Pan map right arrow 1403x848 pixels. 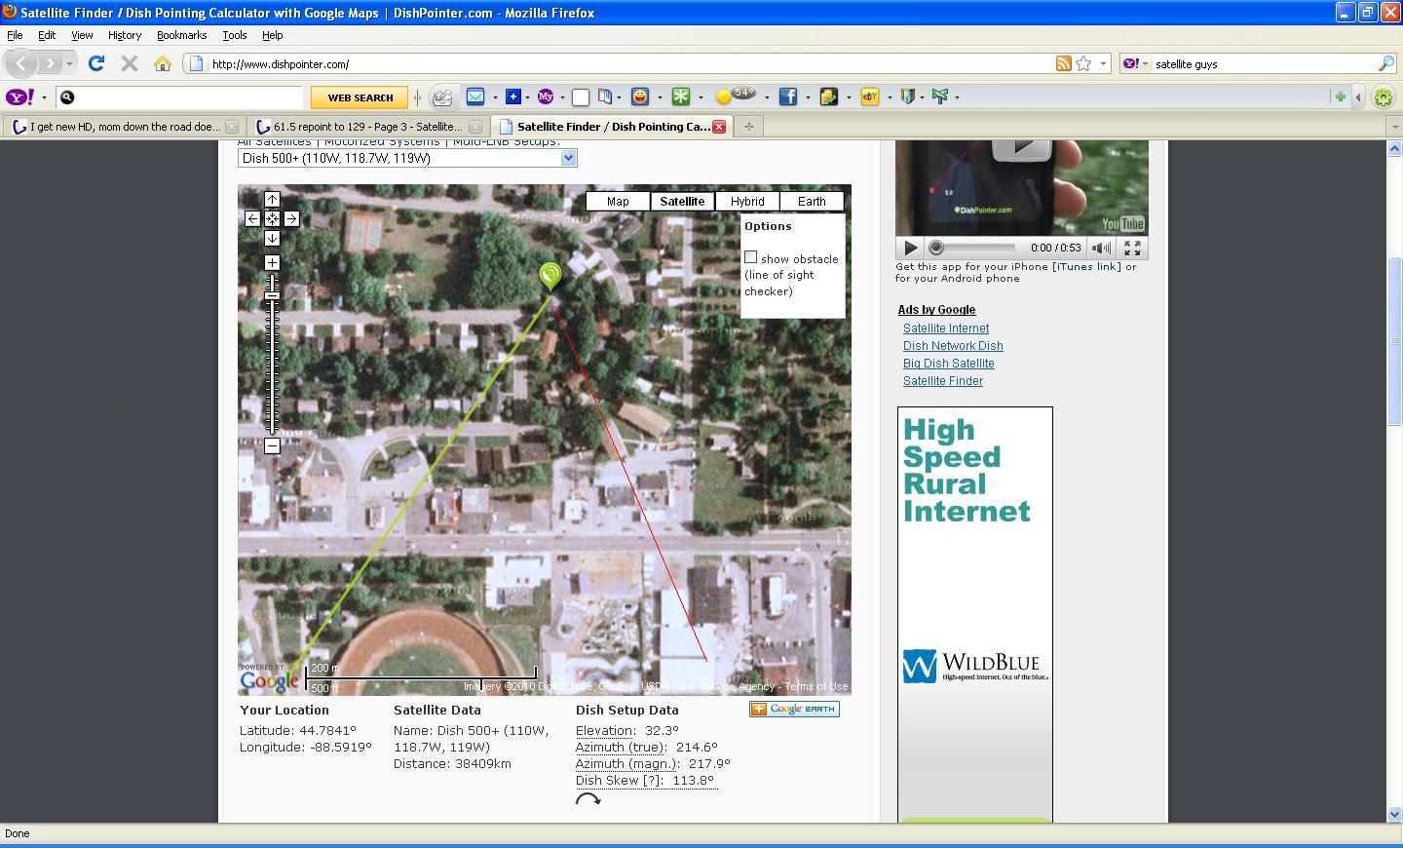click(x=291, y=218)
